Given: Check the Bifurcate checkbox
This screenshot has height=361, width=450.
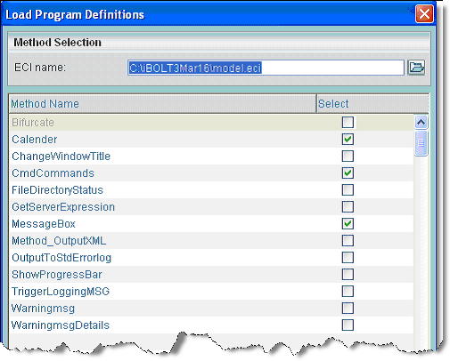Looking at the screenshot, I should click(x=348, y=123).
